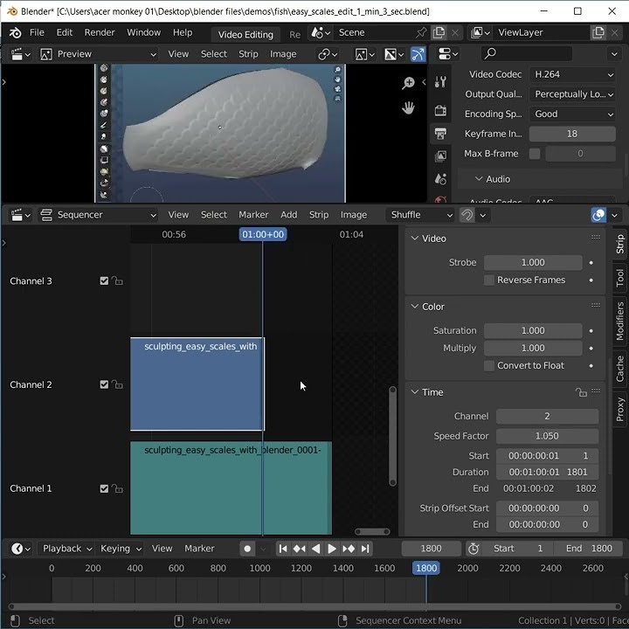
Task: Open the Output properties printer icon
Action: pyautogui.click(x=440, y=134)
